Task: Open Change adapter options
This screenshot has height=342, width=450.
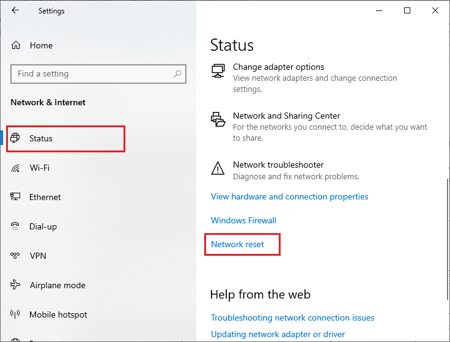Action: (x=278, y=67)
